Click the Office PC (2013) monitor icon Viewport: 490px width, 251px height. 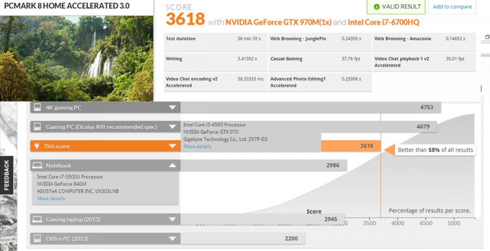[x=38, y=239]
